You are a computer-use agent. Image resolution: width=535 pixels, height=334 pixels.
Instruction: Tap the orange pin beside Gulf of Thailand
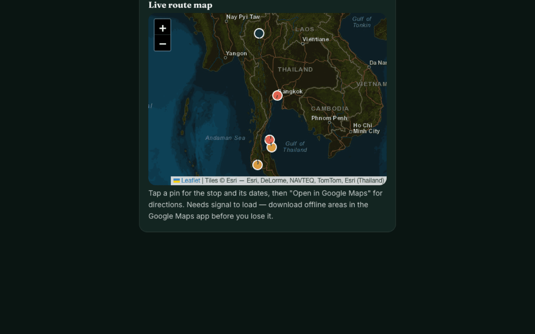point(272,147)
